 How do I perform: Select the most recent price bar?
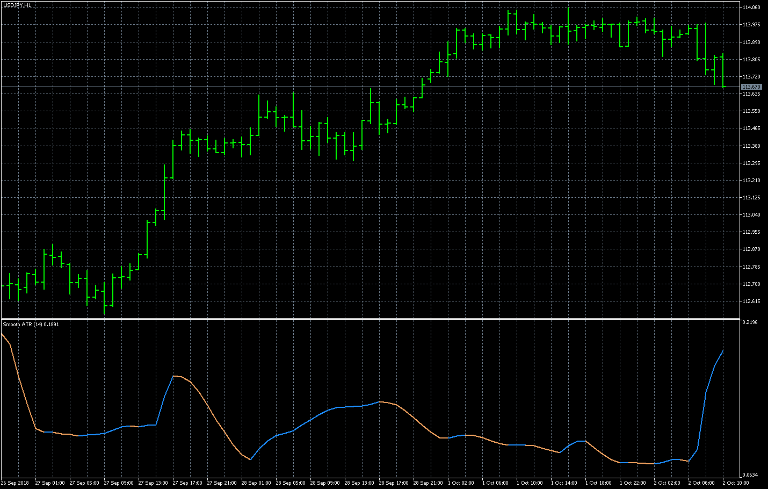pyautogui.click(x=723, y=70)
